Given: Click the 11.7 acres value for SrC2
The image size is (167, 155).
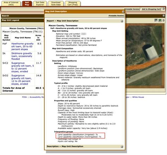Looking at the screenshot, I should pyautogui.click(x=38, y=63).
